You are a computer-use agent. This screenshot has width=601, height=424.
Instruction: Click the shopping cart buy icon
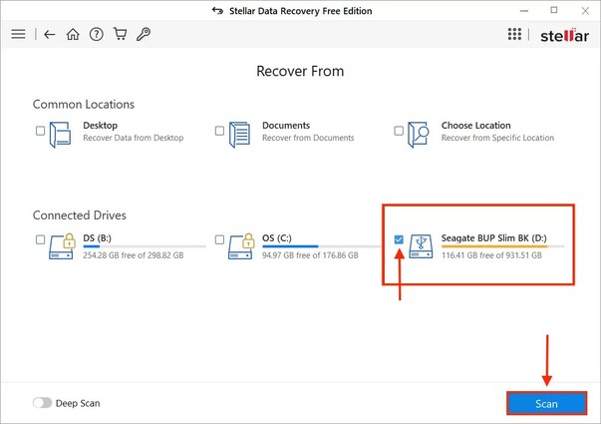pos(119,34)
